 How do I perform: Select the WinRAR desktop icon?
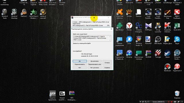[x=148, y=54]
